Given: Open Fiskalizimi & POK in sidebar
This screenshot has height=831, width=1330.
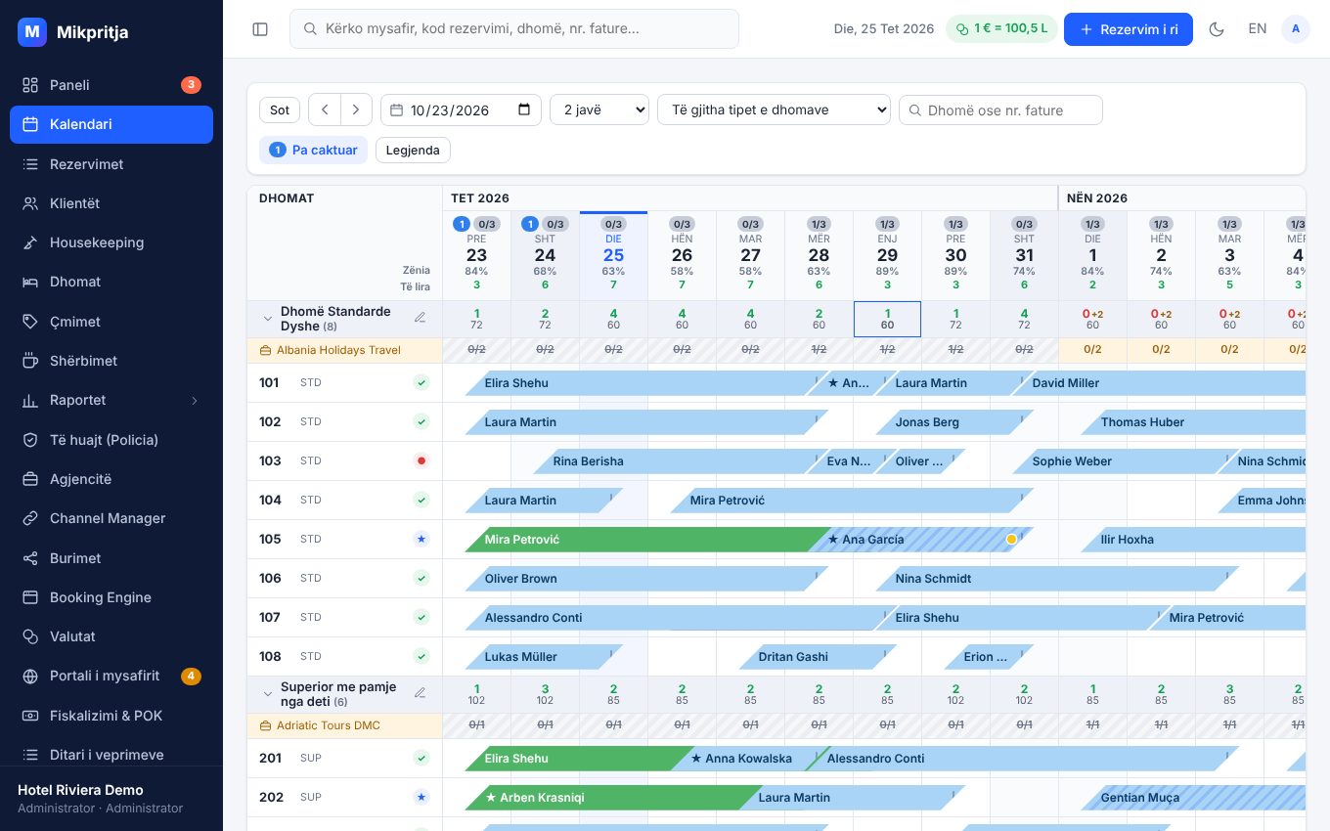Looking at the screenshot, I should [x=111, y=716].
